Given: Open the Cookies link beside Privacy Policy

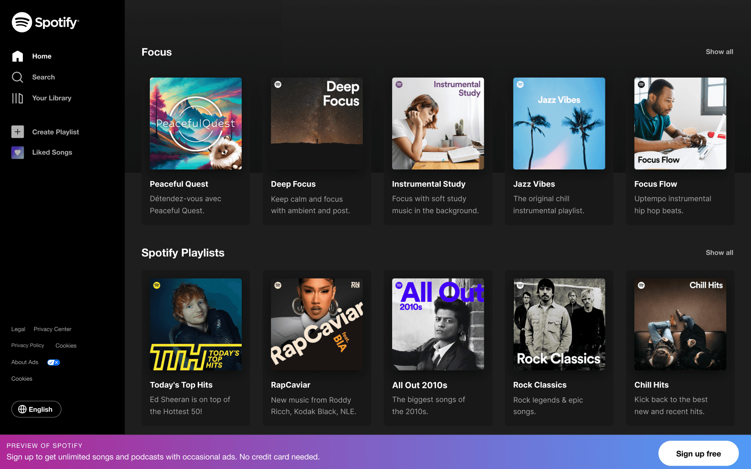Looking at the screenshot, I should pyautogui.click(x=66, y=346).
